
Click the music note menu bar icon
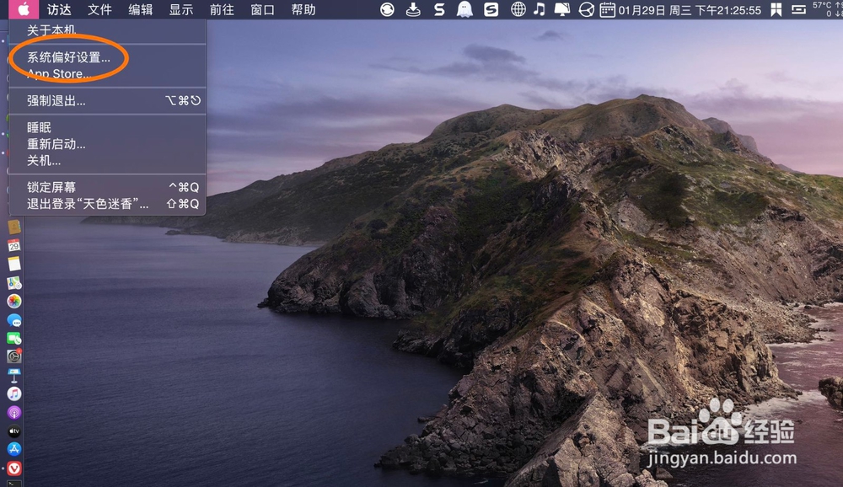[540, 9]
